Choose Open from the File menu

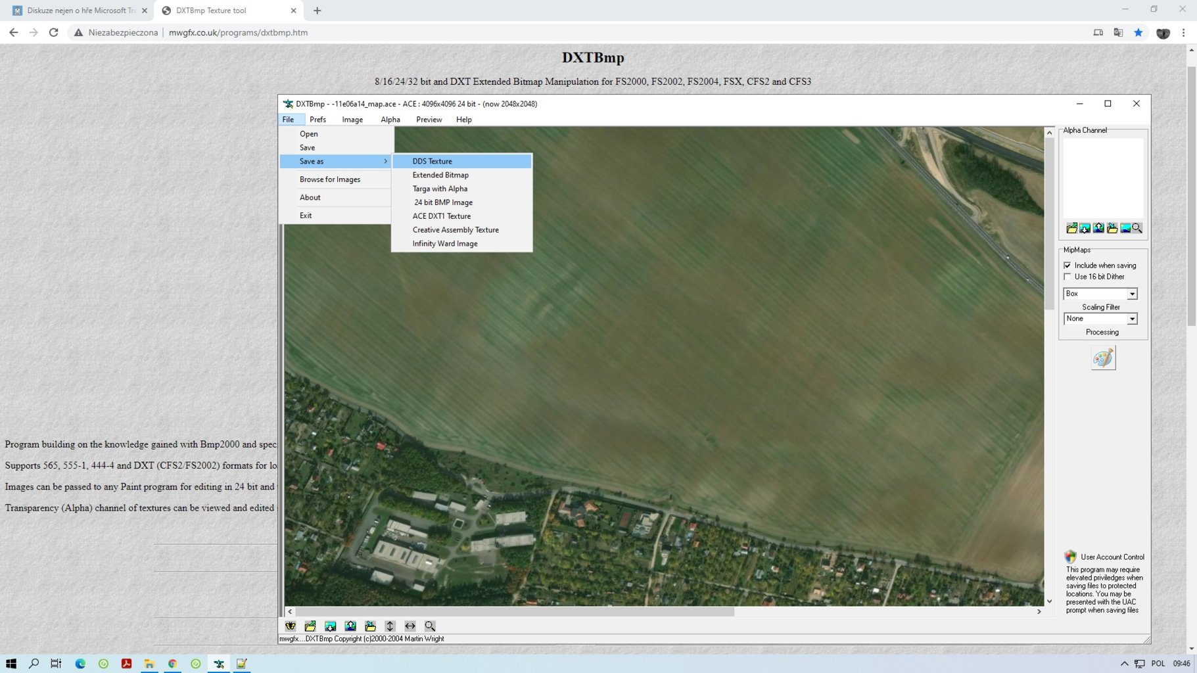click(336, 134)
